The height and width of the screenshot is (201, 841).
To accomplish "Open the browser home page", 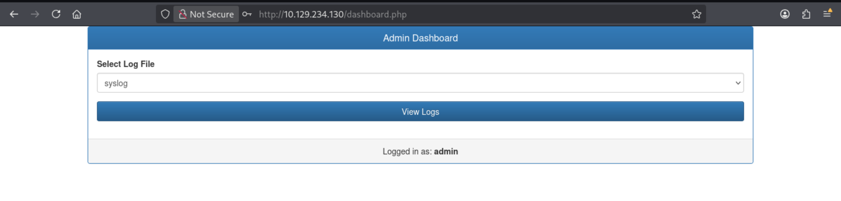I will [77, 14].
